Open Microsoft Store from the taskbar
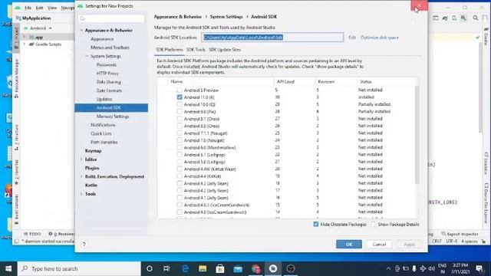The height and width of the screenshot is (276, 491). (220, 268)
